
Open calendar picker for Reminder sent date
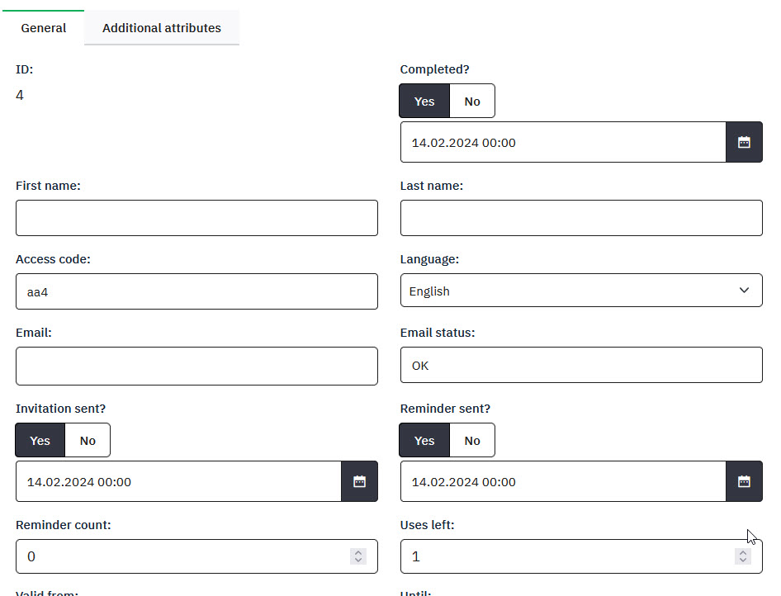(744, 481)
